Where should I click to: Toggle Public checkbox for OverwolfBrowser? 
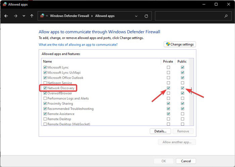pos(182,93)
